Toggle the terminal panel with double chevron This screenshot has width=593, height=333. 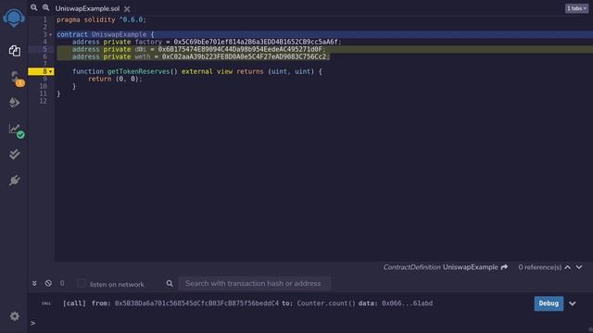click(34, 283)
